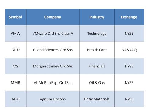Click the NASDAQ exchange cell

coord(129,50)
